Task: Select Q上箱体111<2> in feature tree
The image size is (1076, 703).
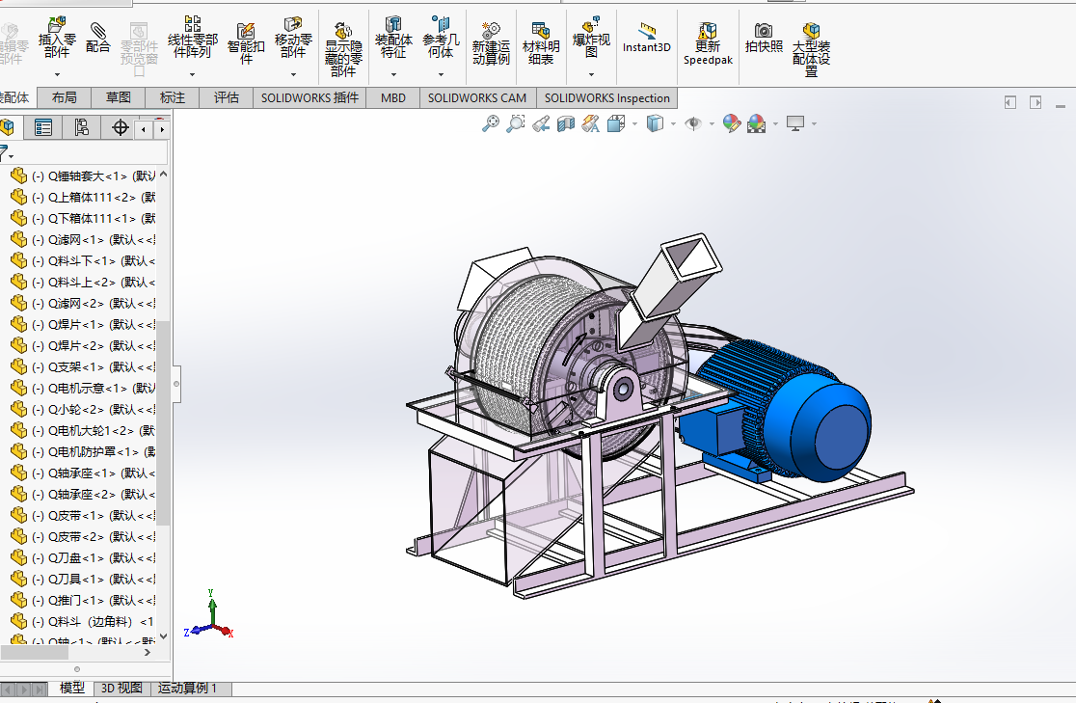Action: click(84, 197)
